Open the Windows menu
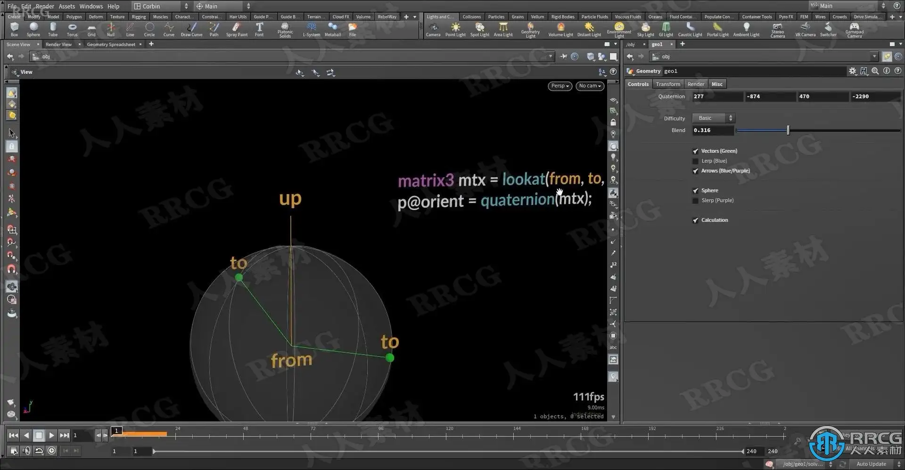The height and width of the screenshot is (470, 905). (x=91, y=6)
